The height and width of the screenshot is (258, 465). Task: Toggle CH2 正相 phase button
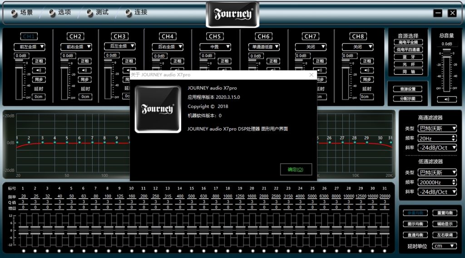[84, 61]
